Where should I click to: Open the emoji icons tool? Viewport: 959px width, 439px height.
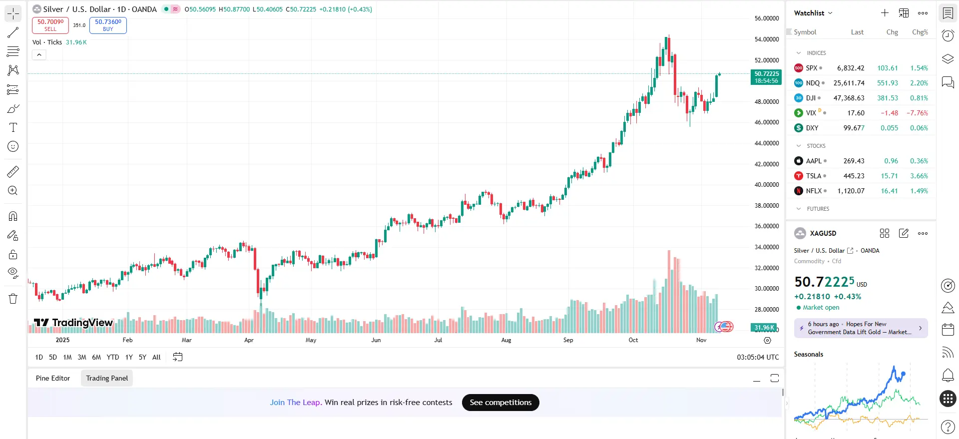click(x=13, y=146)
